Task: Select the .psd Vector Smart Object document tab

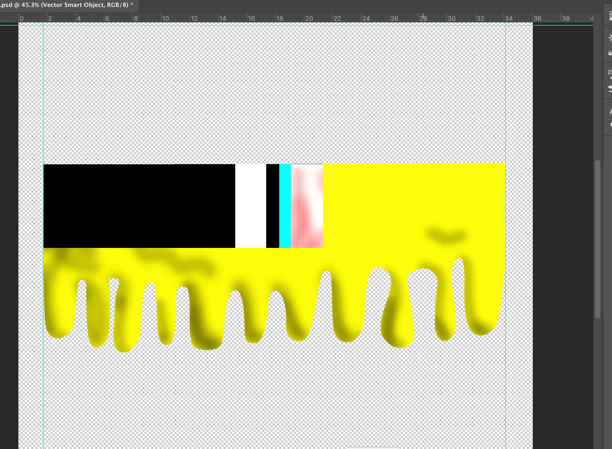Action: pyautogui.click(x=67, y=5)
